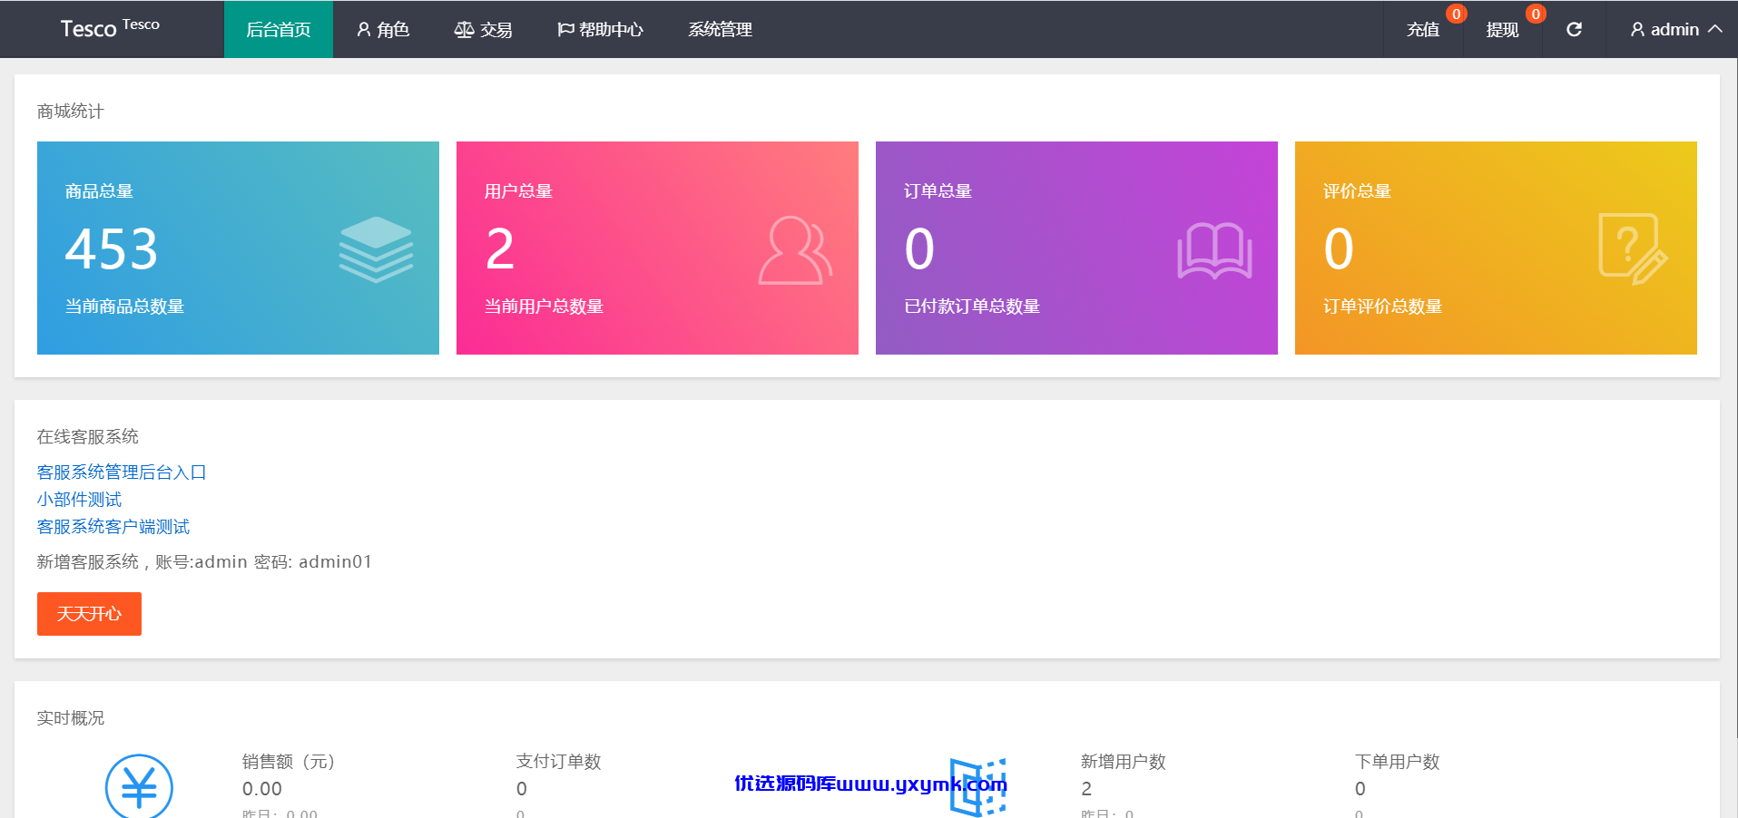Image resolution: width=1738 pixels, height=818 pixels.
Task: Click the refresh icon in top bar
Action: click(1574, 29)
